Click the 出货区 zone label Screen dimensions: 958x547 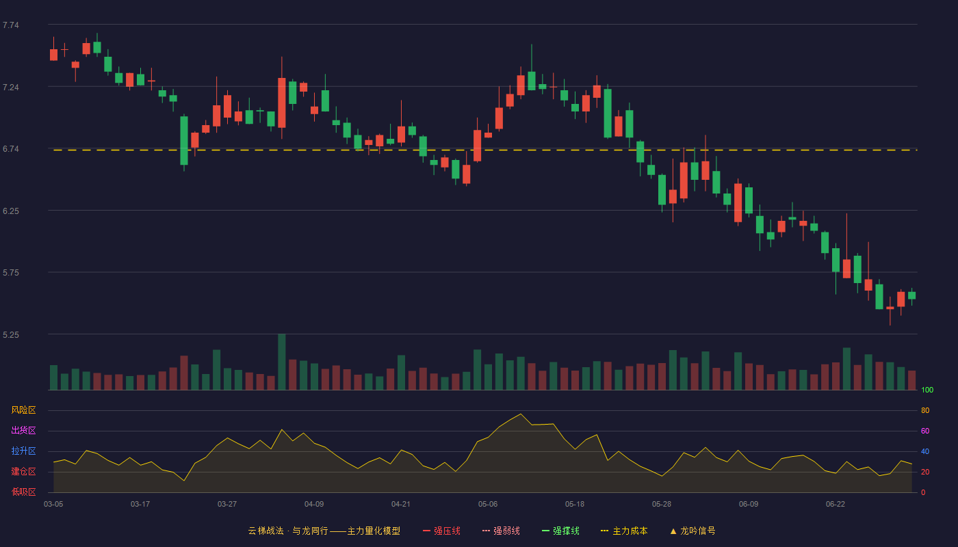[x=23, y=431]
